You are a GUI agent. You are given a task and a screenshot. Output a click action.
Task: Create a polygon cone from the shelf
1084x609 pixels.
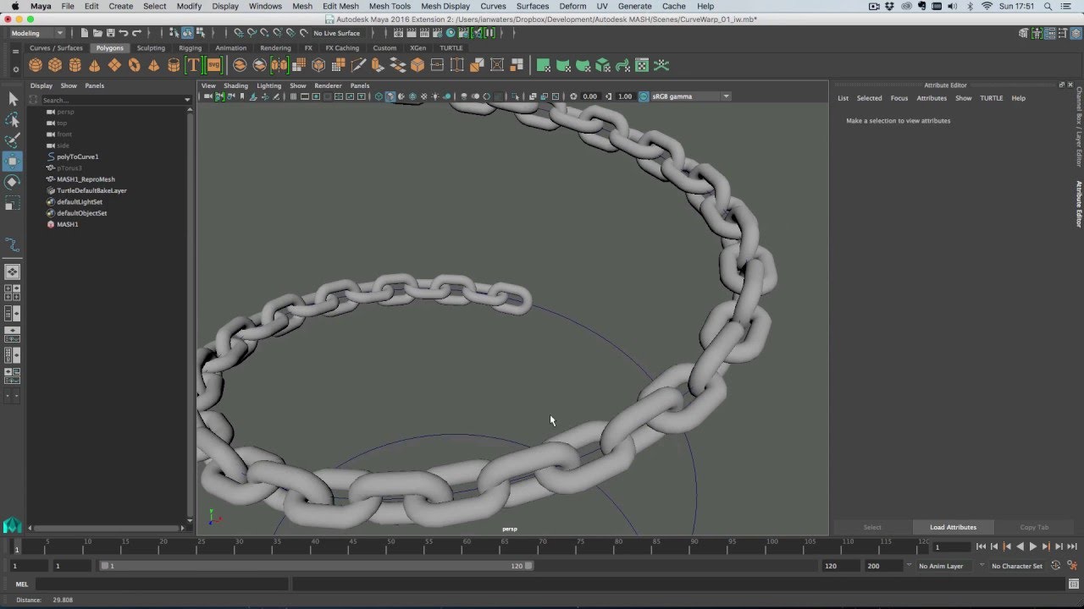(95, 65)
